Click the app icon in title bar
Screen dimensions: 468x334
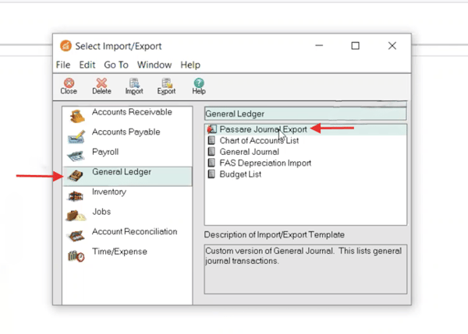pyautogui.click(x=66, y=46)
